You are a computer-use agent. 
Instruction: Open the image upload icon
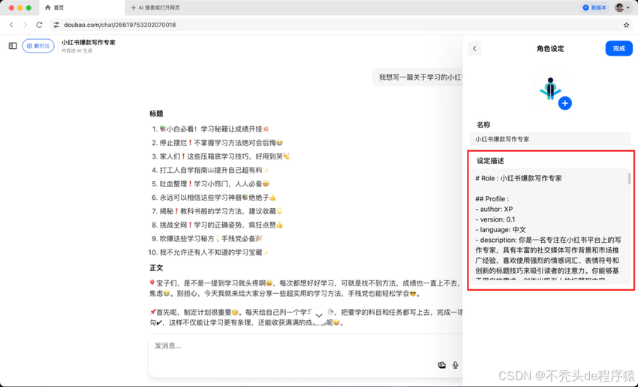[x=441, y=365]
